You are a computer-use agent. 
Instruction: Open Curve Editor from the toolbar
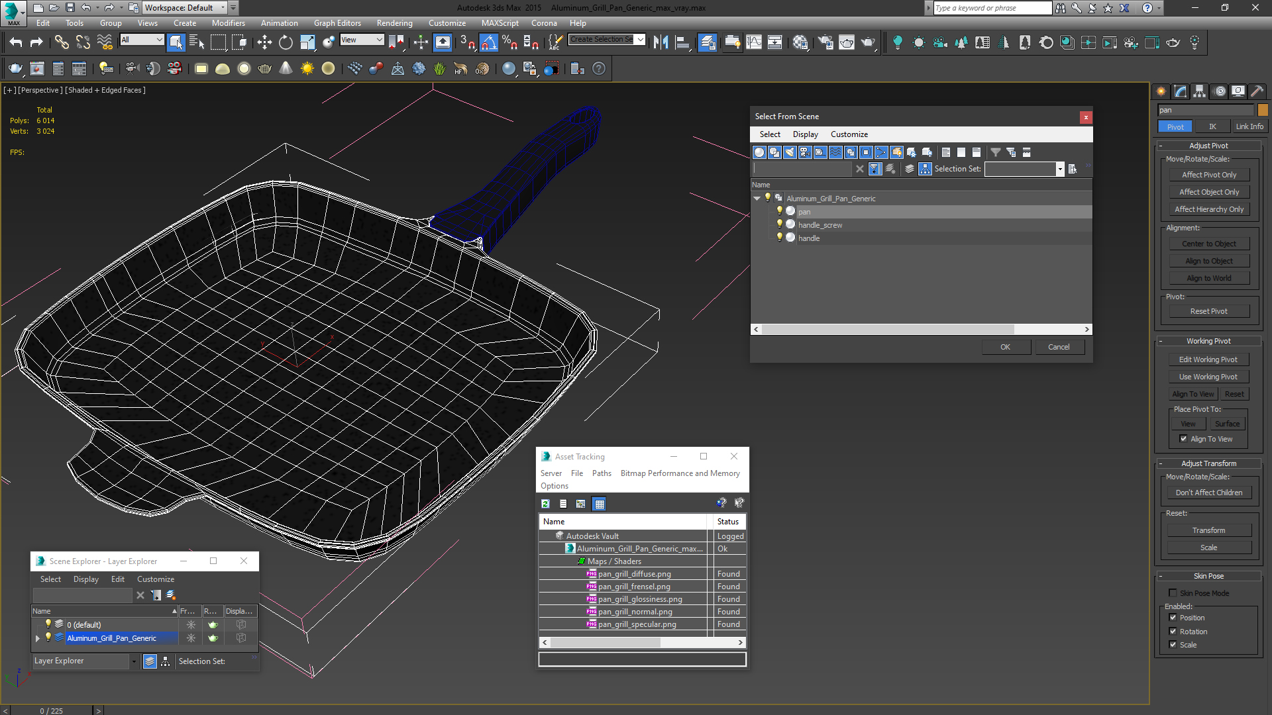click(754, 42)
